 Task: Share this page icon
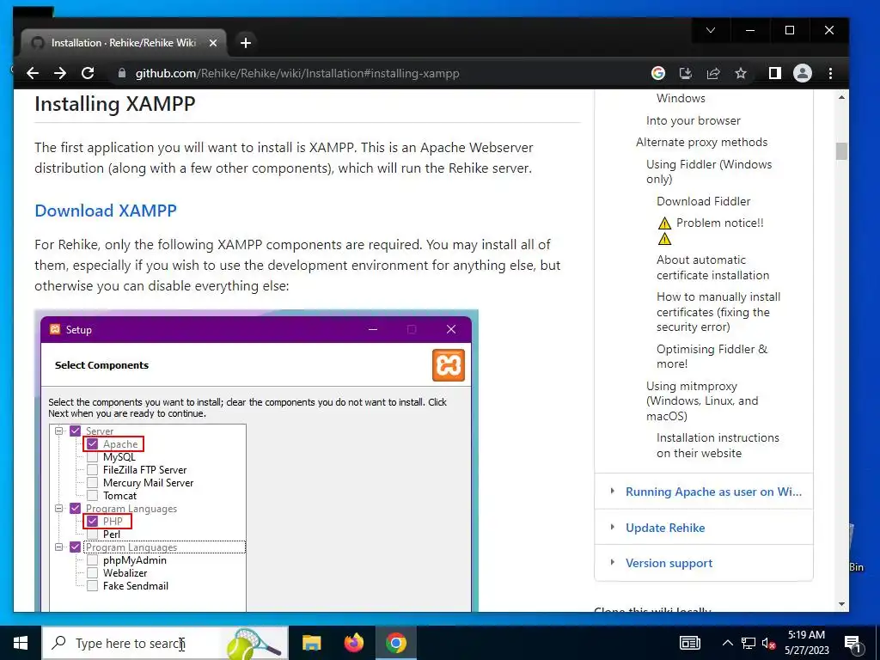point(712,73)
